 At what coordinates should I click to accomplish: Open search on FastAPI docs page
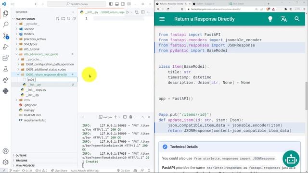click(x=297, y=19)
